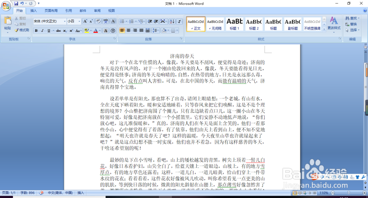Open the 开始 (Home) tab
This screenshot has height=198, width=368.
point(19,11)
